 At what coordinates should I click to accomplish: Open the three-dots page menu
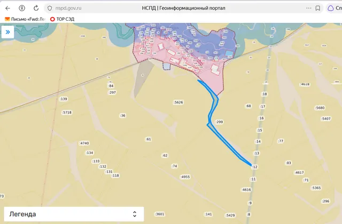(309, 8)
